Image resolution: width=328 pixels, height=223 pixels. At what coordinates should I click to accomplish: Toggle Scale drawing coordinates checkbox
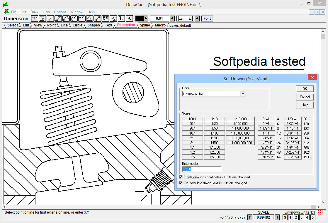point(181,177)
